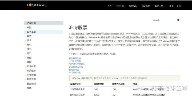192x96 pixels.
Task: Expand the 行业经济 tree arrow
Action: pyautogui.click(x=25, y=66)
